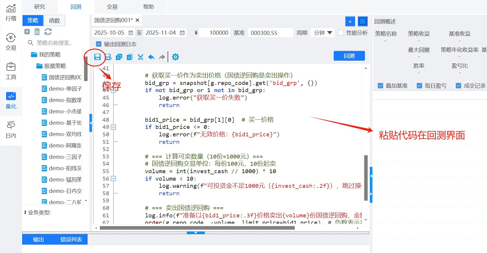Open the 周期 分钟 dropdown
This screenshot has width=487, height=253.
tap(323, 33)
